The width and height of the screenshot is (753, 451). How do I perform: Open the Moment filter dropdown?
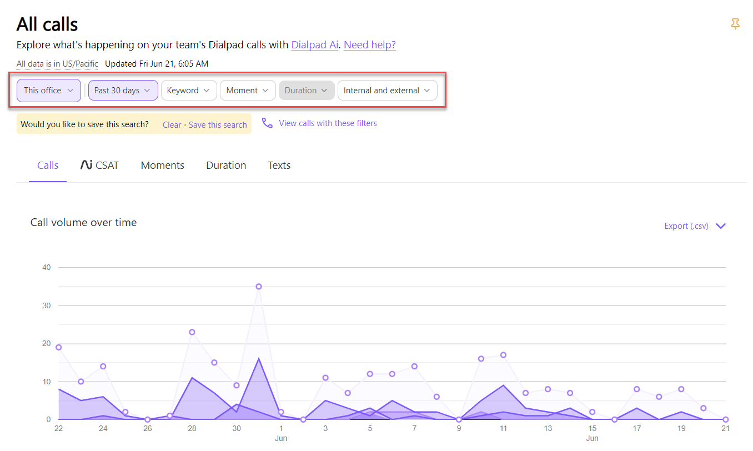point(248,91)
